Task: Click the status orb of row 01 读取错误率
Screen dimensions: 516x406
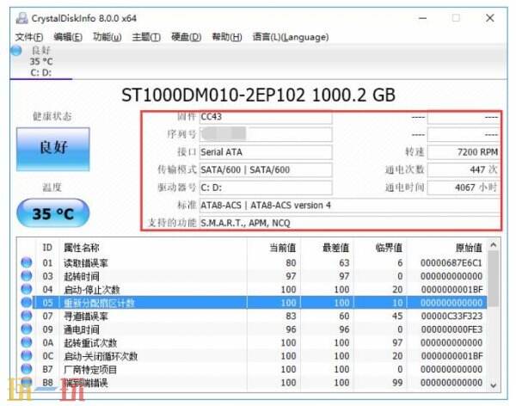Action: [27, 262]
